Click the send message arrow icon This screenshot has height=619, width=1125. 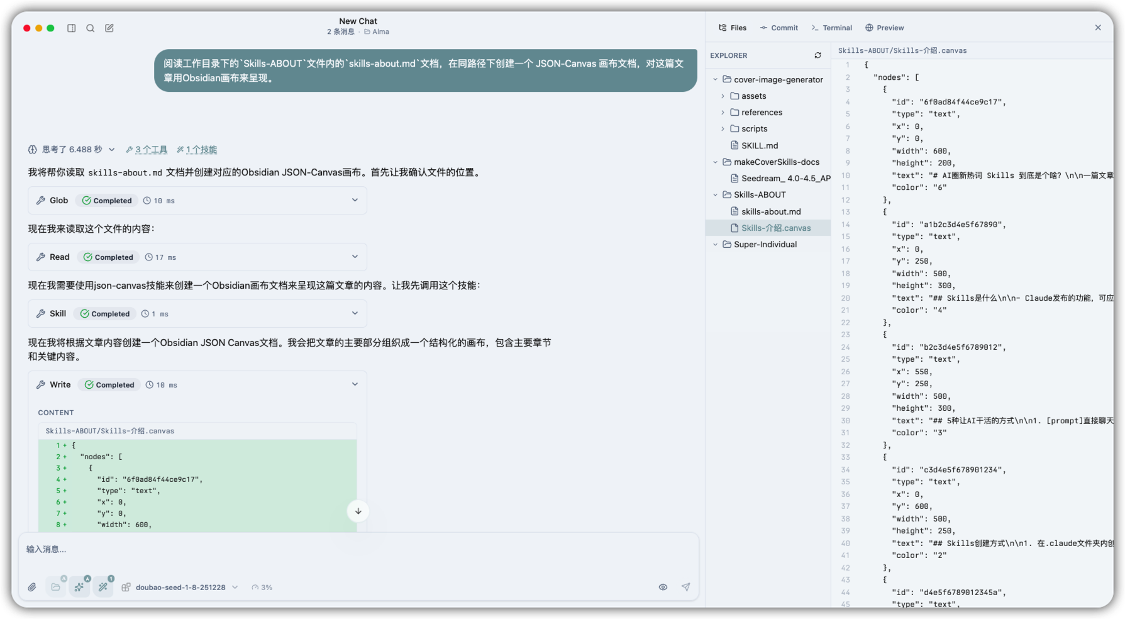click(x=685, y=587)
